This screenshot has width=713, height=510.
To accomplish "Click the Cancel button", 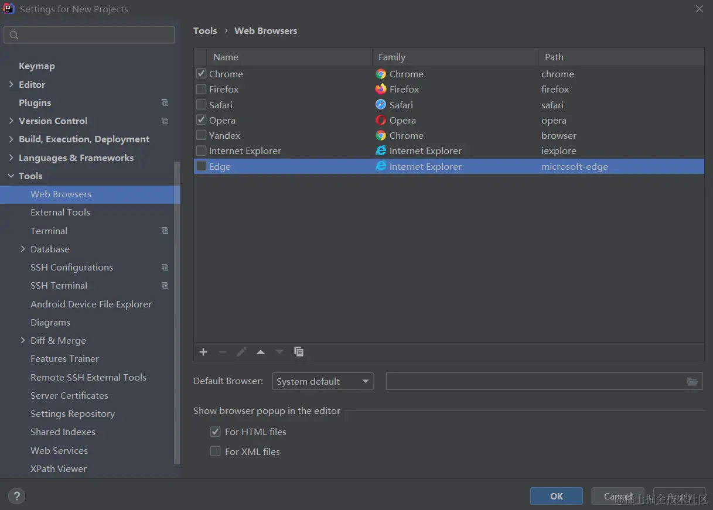I will point(618,496).
